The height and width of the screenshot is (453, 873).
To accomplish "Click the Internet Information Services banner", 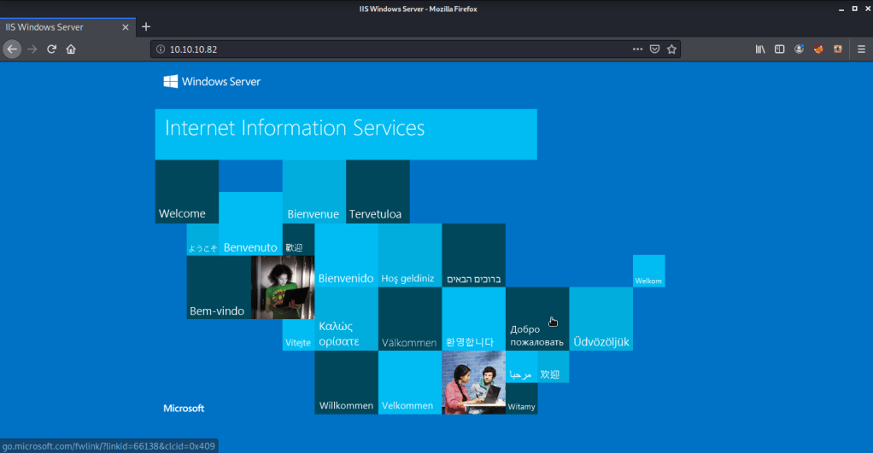I will point(346,134).
